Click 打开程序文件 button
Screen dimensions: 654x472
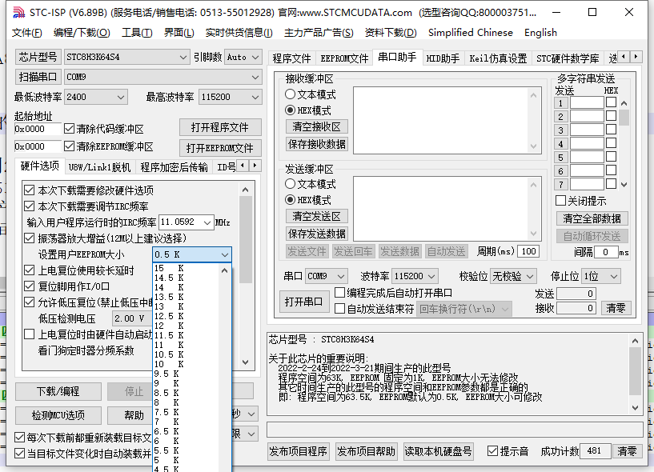(220, 127)
